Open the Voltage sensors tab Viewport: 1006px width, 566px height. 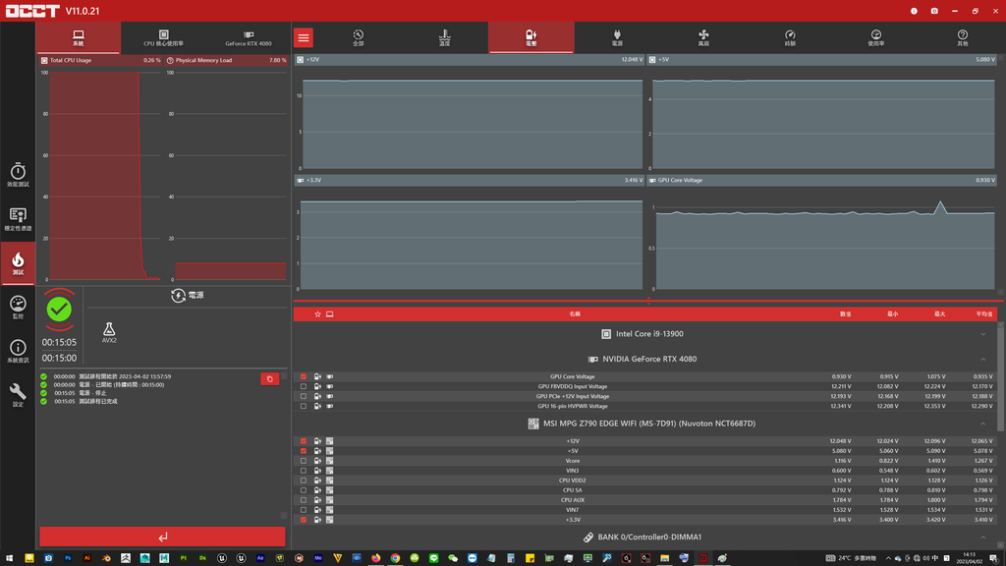[x=531, y=38]
